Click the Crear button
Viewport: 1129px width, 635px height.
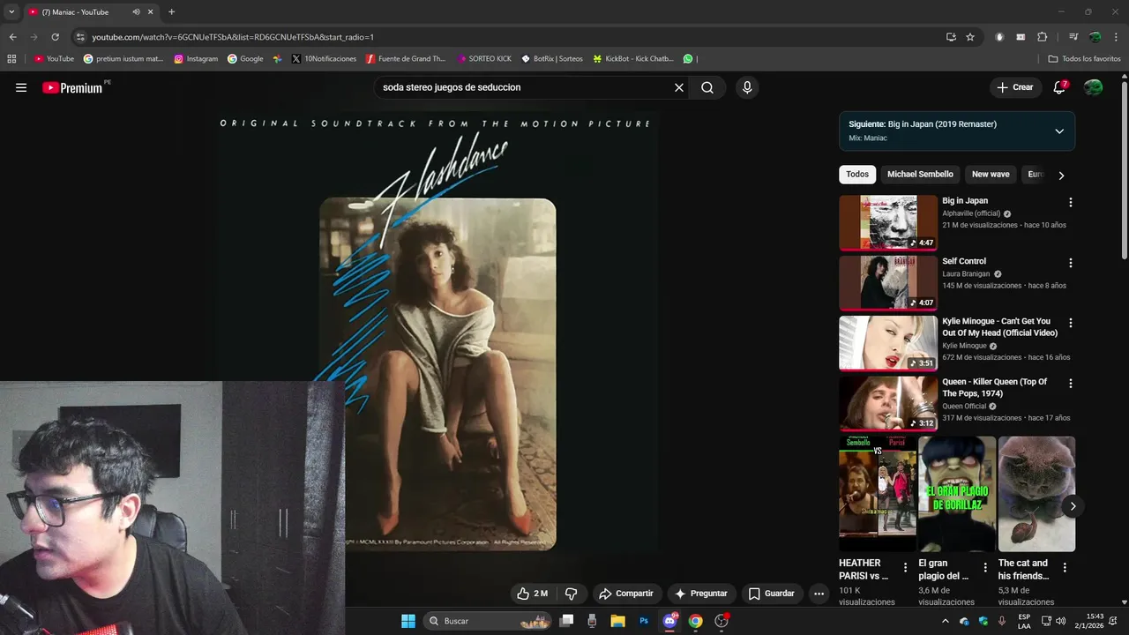(1014, 87)
